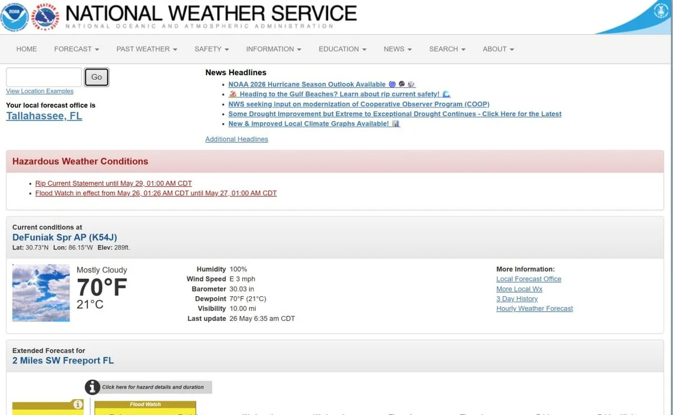Expand the NEWS dropdown menu
673x415 pixels.
398,49
